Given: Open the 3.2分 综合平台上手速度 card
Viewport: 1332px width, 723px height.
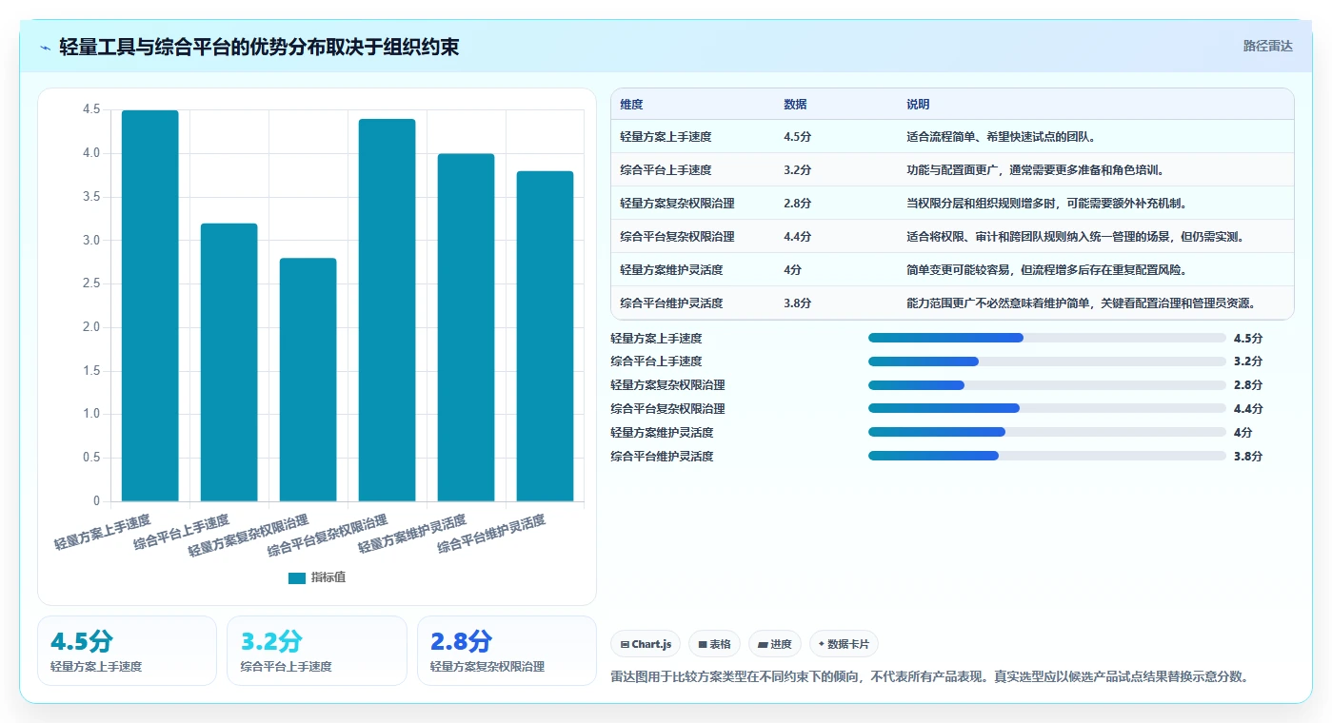Looking at the screenshot, I should pos(317,651).
